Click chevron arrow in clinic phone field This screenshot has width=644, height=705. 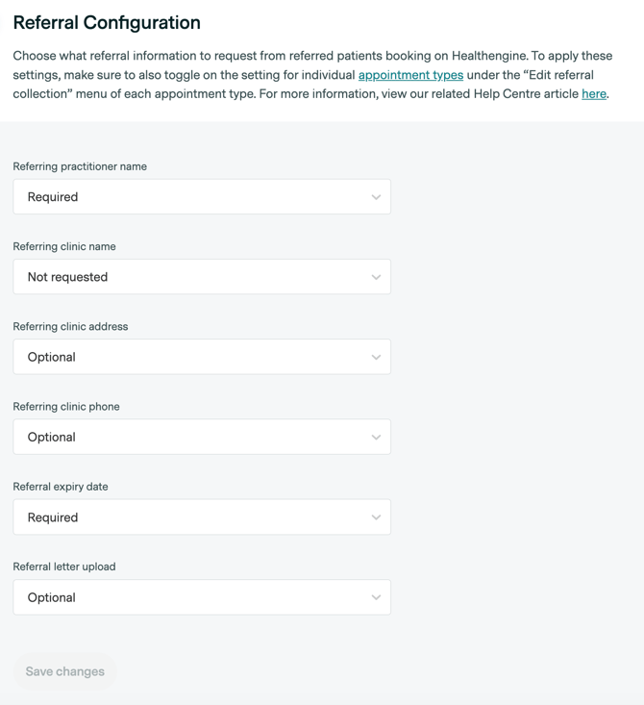coord(376,438)
